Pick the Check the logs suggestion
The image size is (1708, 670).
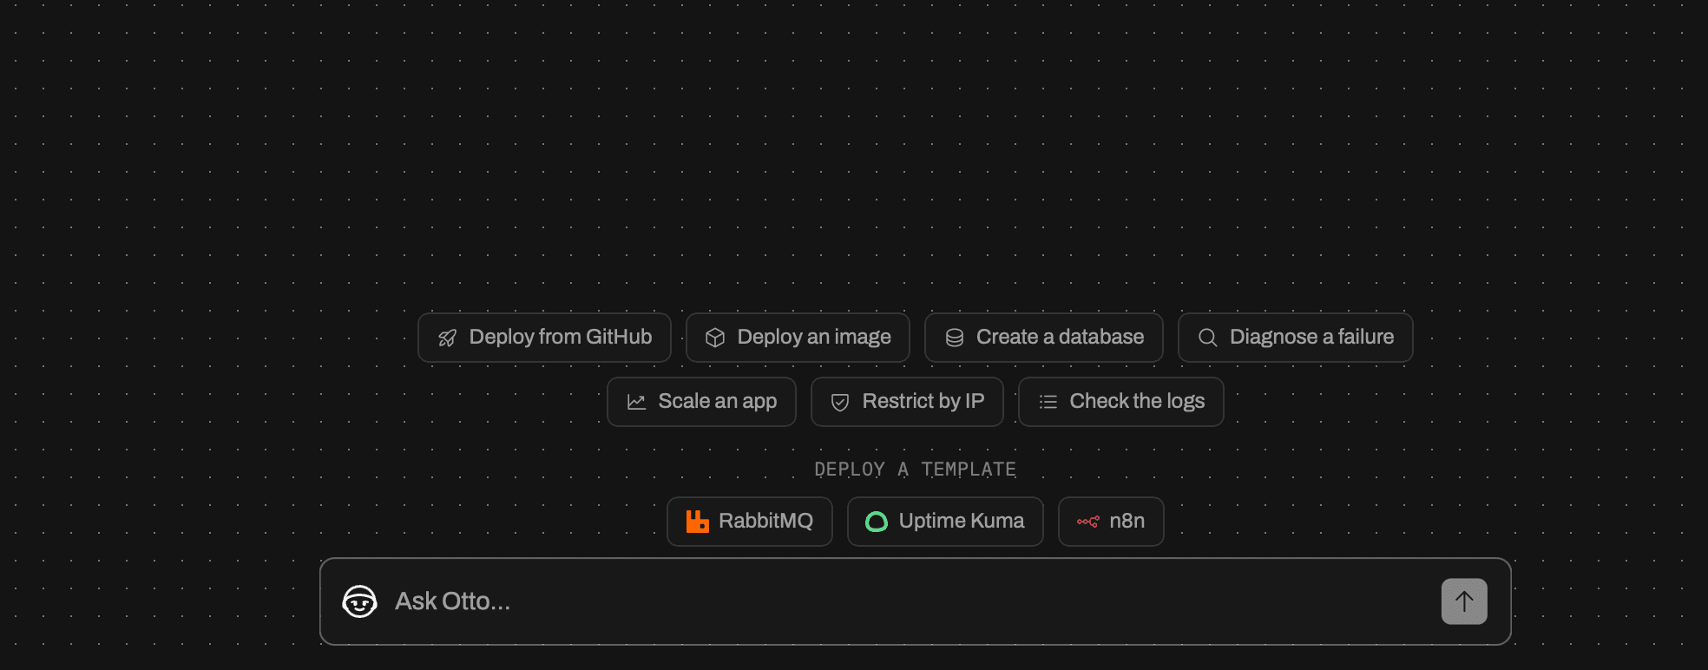click(1121, 402)
